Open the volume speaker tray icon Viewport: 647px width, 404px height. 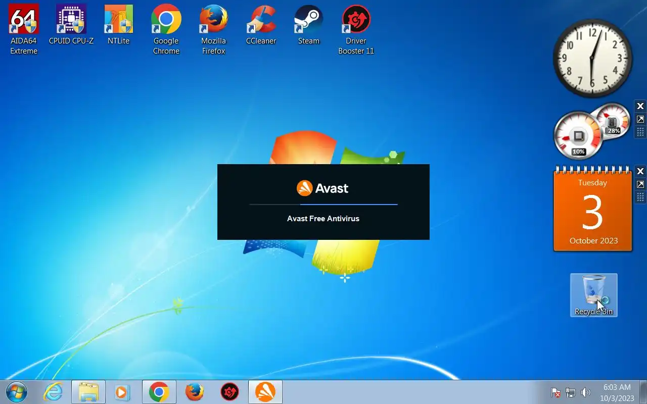(586, 392)
